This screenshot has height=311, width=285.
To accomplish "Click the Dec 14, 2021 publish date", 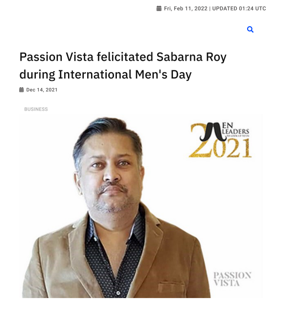I will click(42, 90).
